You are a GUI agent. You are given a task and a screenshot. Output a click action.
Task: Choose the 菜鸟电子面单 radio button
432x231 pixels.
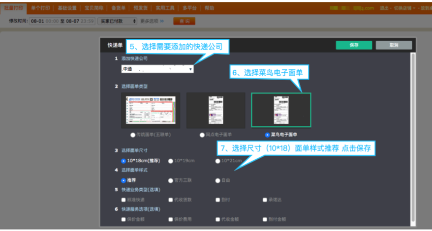pyautogui.click(x=267, y=135)
